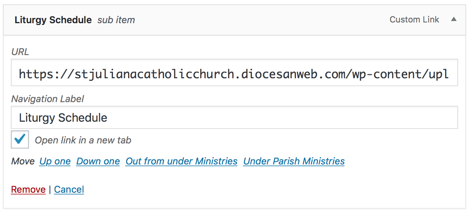Screen dimensions: 469x213
Task: Collapse the Liturgy Schedule item with the arrow
Action: pyautogui.click(x=453, y=20)
